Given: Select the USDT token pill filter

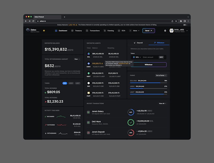Looking at the screenshot, I should 78,83.
